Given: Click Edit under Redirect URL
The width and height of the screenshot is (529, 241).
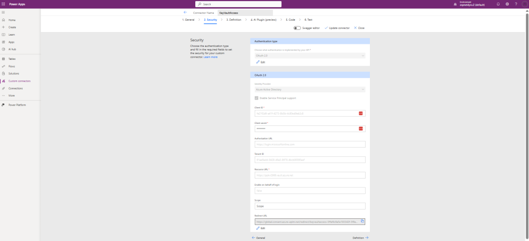Looking at the screenshot, I should click(261, 228).
